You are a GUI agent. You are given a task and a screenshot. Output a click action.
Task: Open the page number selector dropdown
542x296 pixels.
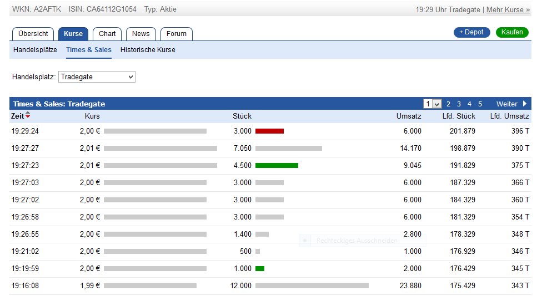coord(433,104)
